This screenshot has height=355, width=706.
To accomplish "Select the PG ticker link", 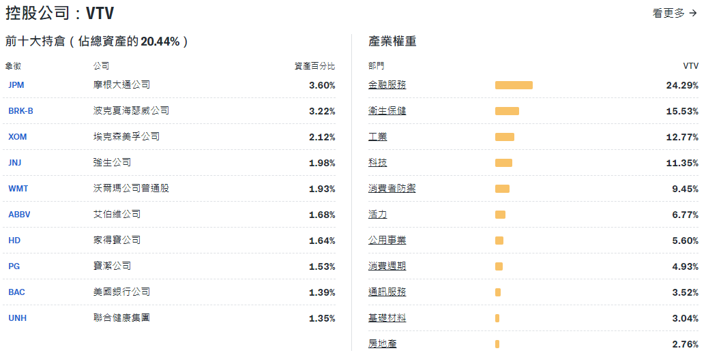I will 14,266.
